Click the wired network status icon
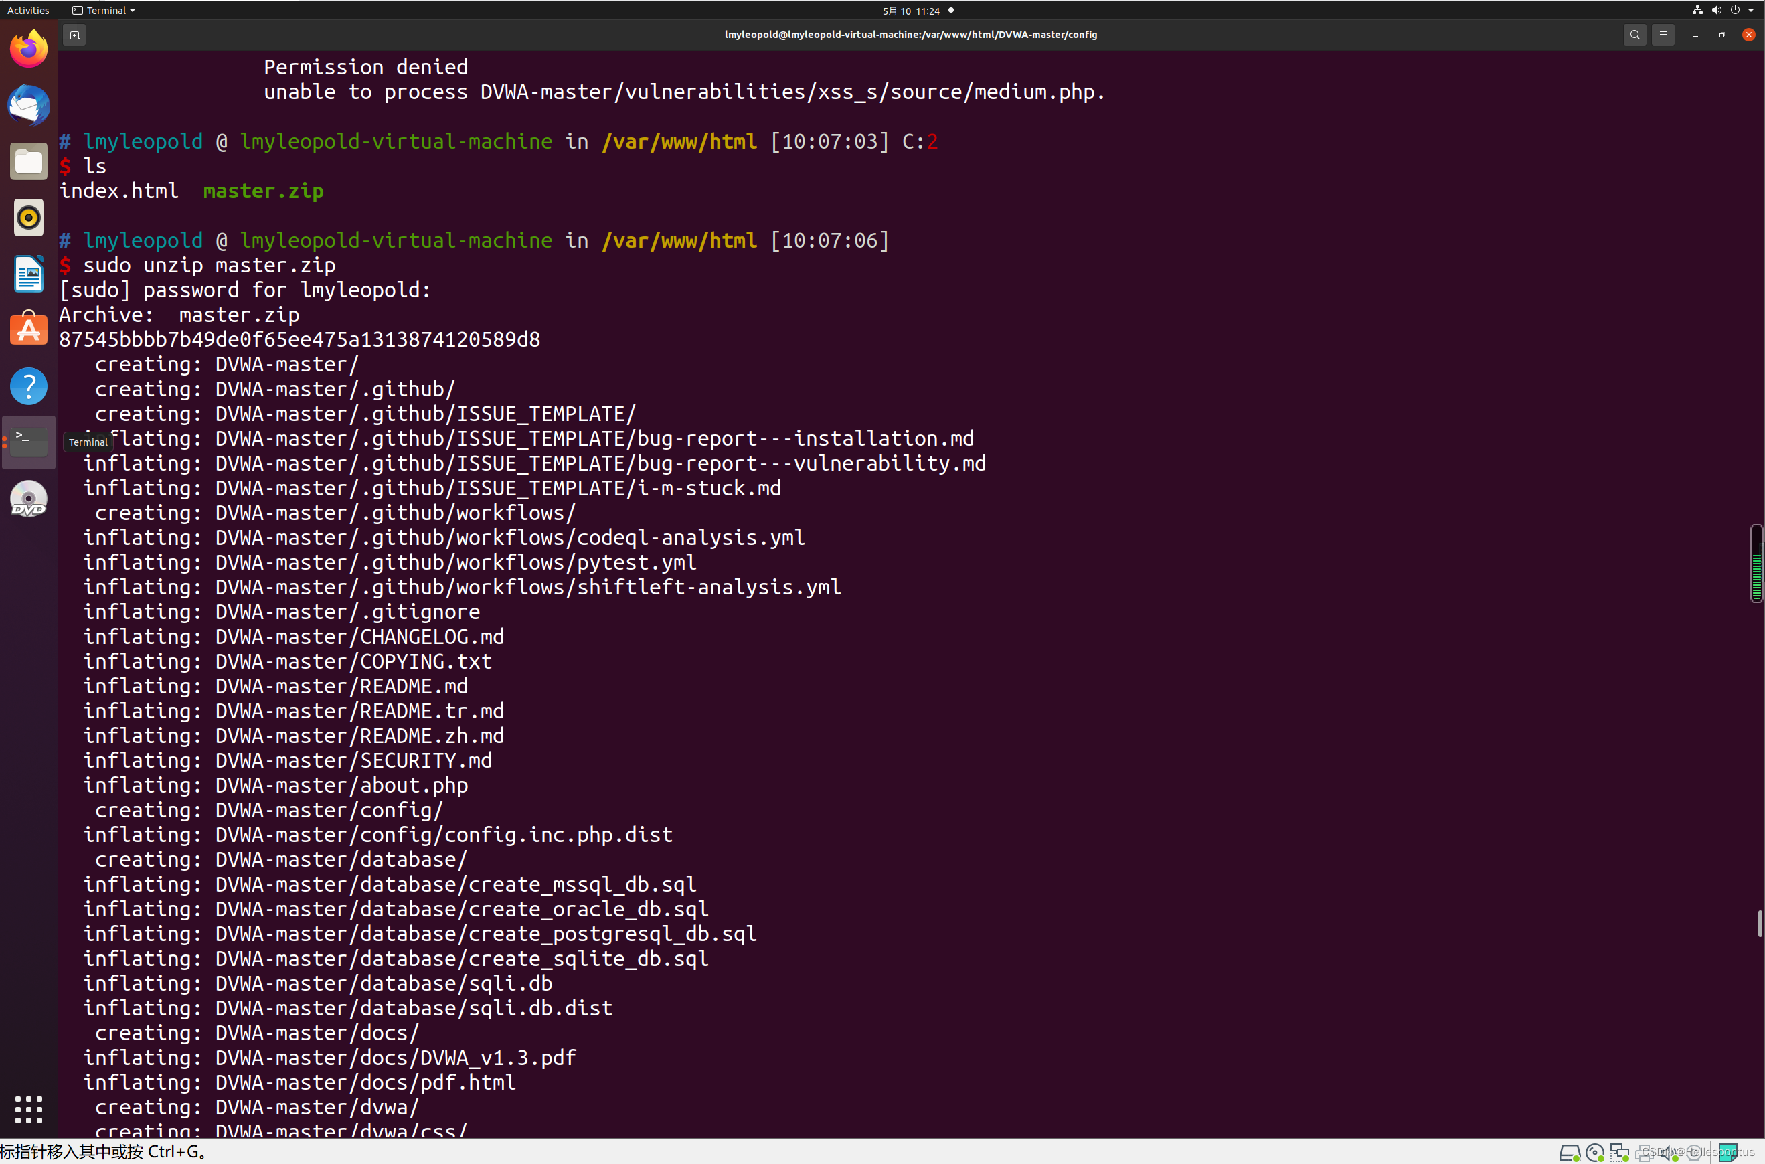The width and height of the screenshot is (1765, 1164). 1697,11
